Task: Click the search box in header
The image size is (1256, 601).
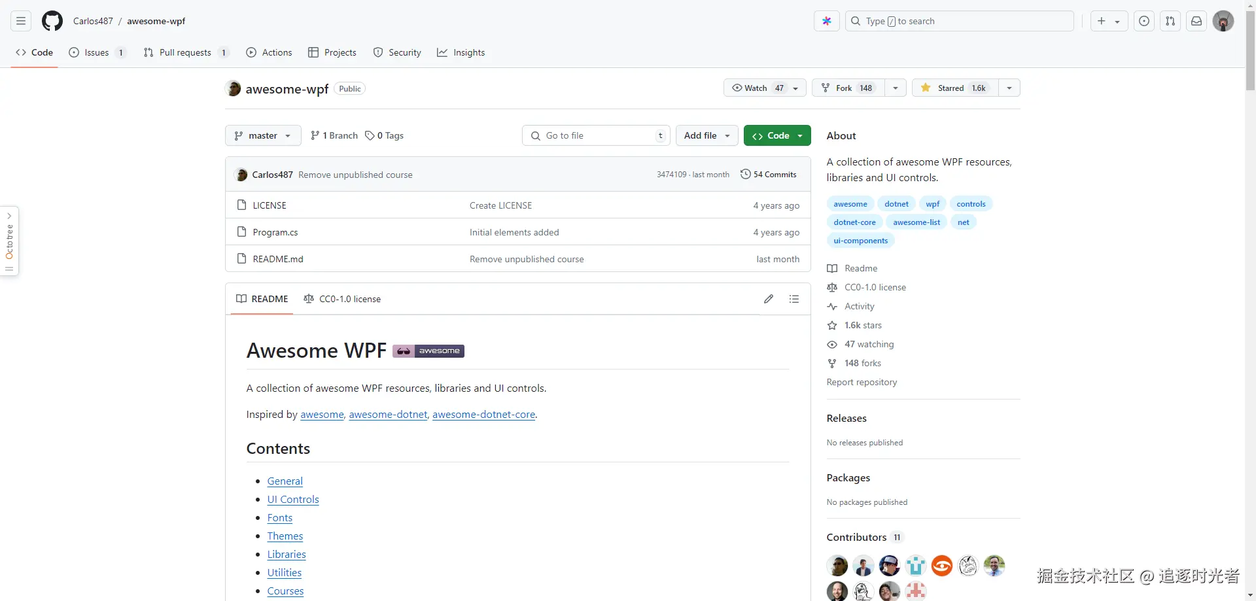Action: (960, 21)
